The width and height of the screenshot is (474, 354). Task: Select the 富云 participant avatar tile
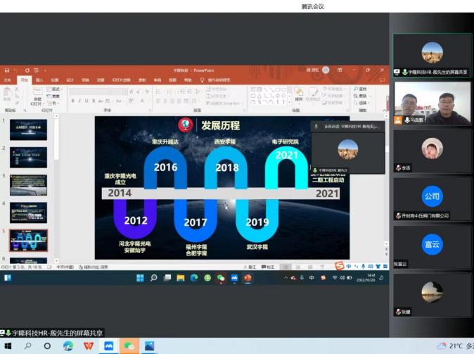(432, 245)
